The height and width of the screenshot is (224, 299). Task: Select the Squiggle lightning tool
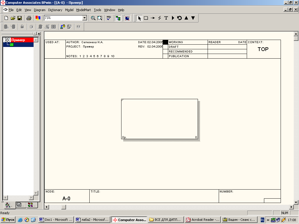[159, 18]
